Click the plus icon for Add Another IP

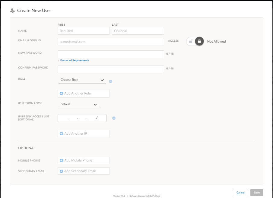click(61, 133)
